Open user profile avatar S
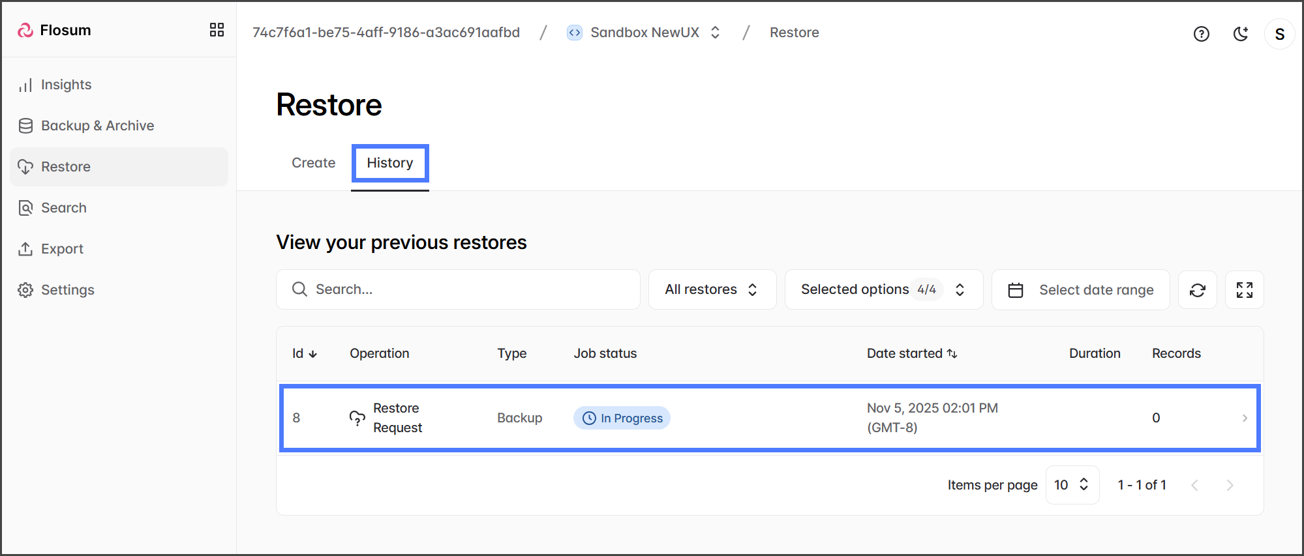 coord(1279,34)
